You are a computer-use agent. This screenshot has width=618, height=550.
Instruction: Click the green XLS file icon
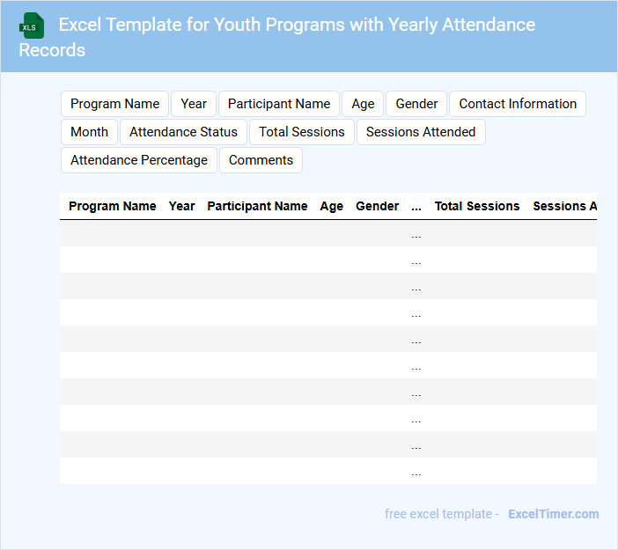32,26
